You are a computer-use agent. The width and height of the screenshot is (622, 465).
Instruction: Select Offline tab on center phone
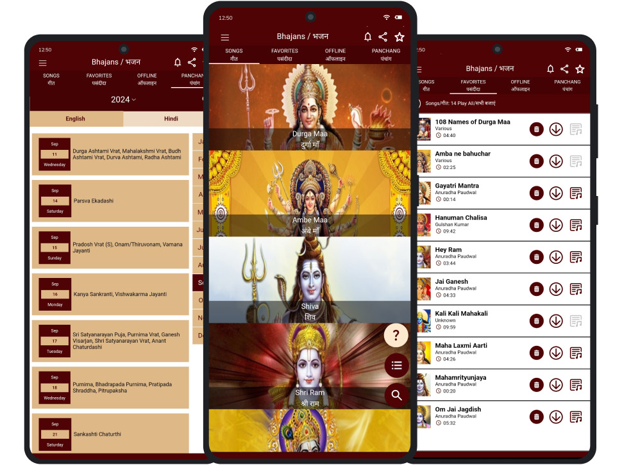[335, 54]
